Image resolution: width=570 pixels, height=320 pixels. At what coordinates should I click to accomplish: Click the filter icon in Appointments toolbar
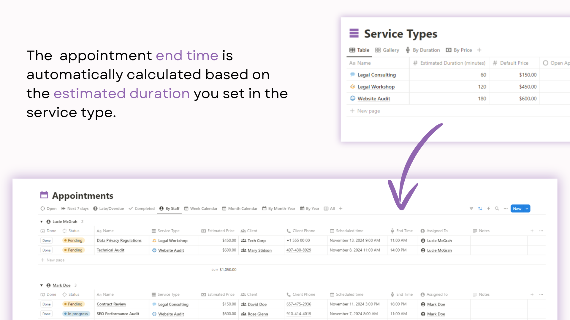pyautogui.click(x=471, y=209)
